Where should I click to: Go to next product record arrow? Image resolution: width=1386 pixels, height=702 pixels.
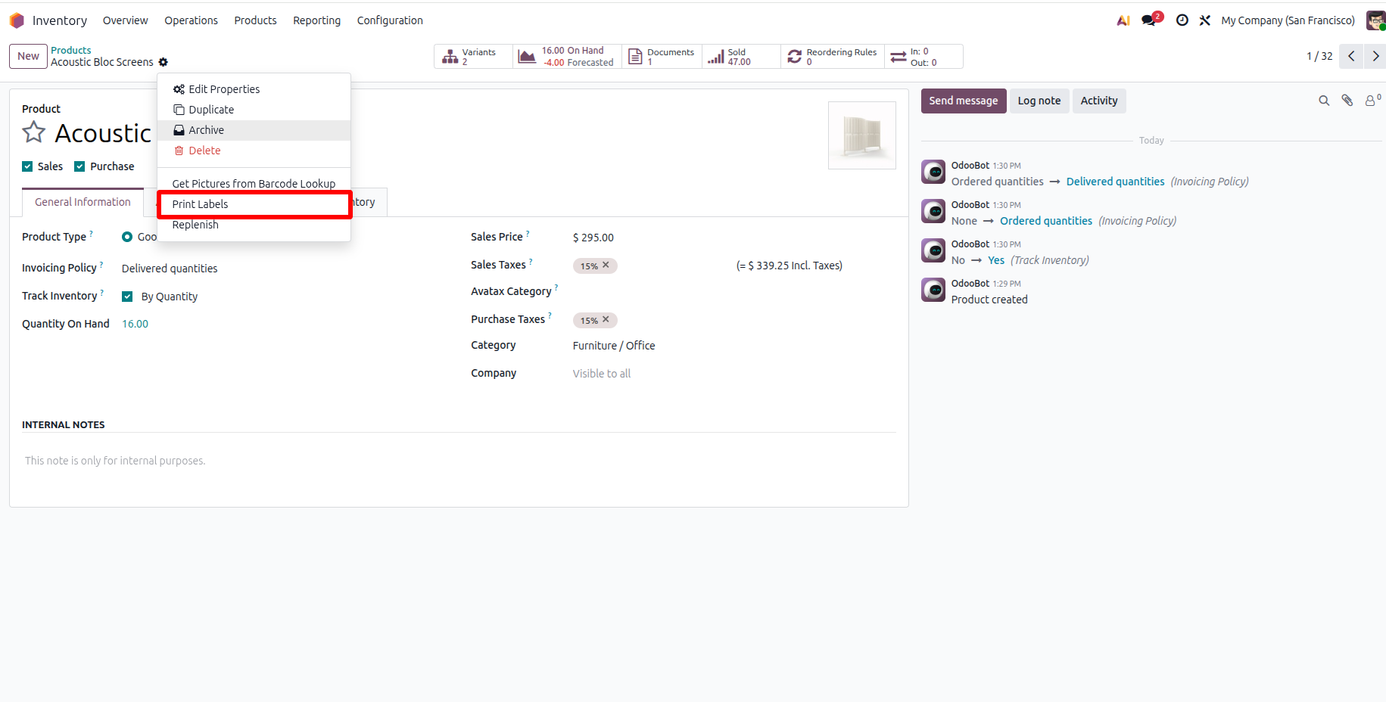click(x=1375, y=56)
